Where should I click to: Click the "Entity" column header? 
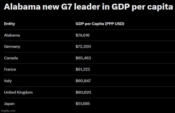pyautogui.click(x=10, y=24)
